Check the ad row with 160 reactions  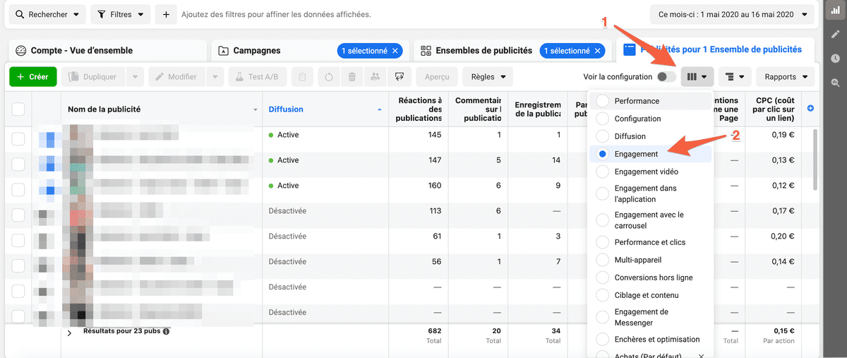click(x=18, y=190)
